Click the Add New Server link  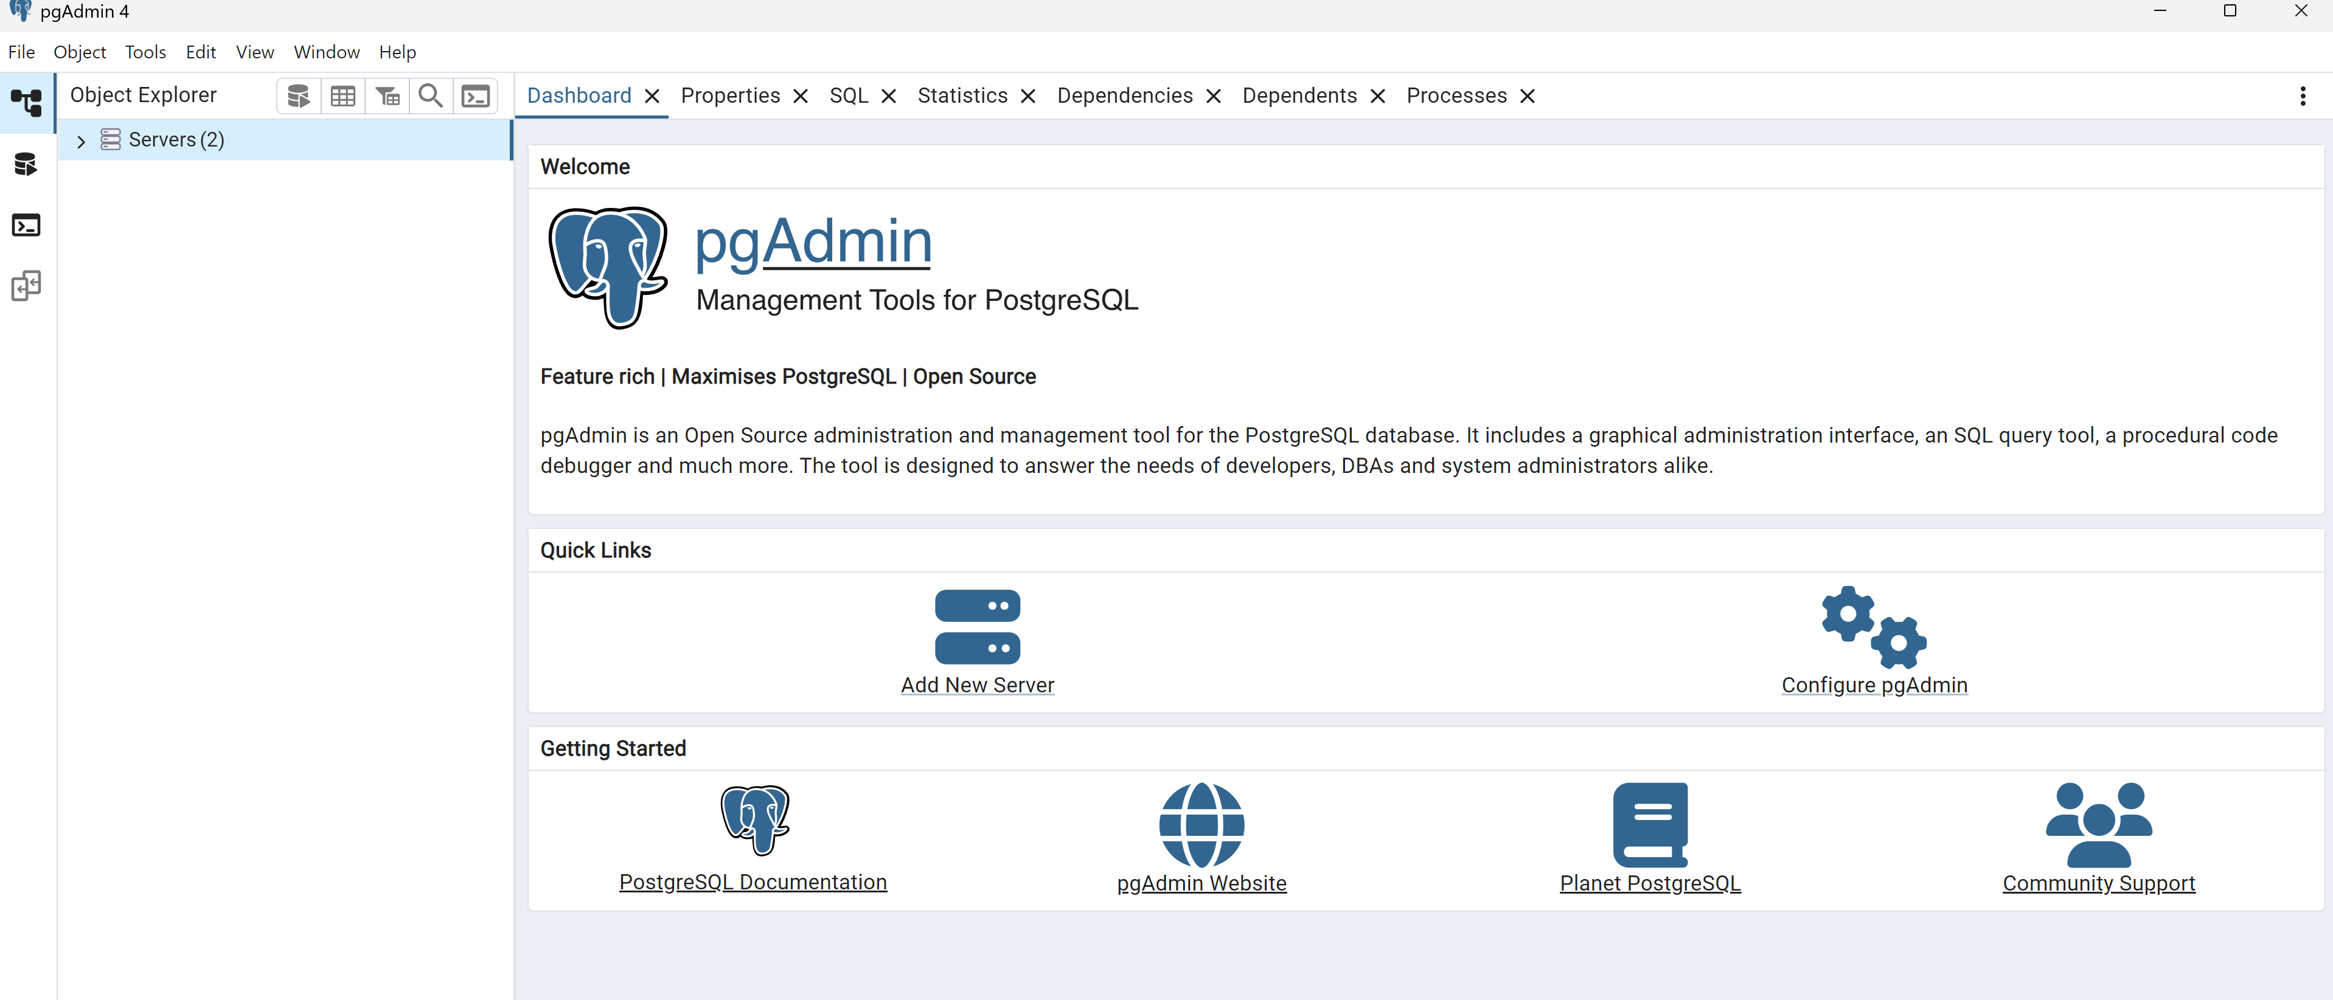click(977, 685)
